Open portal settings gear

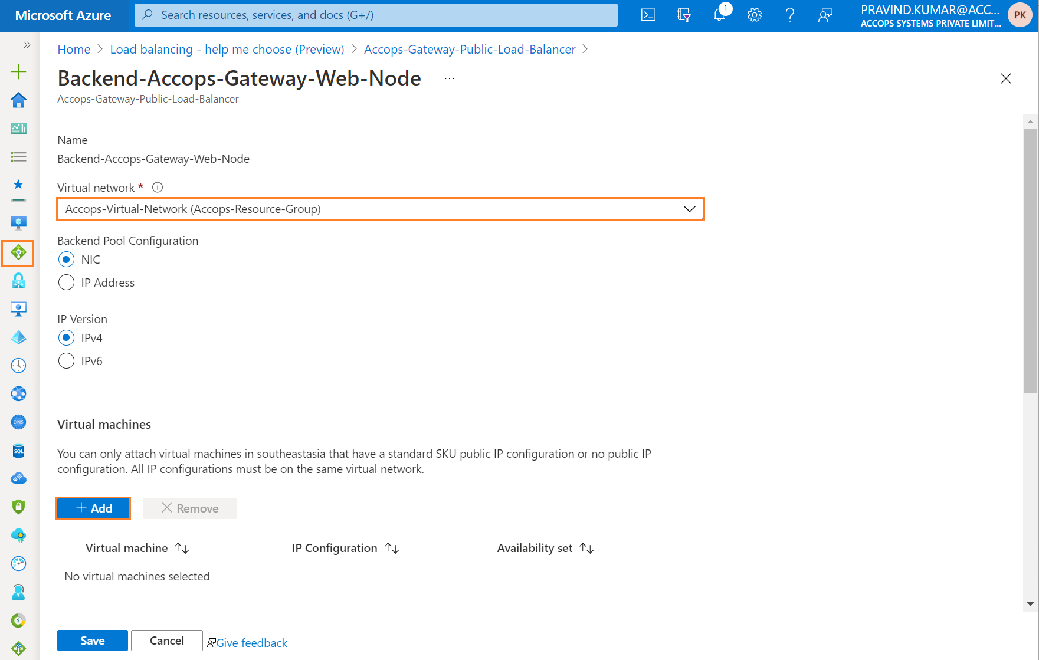point(755,15)
